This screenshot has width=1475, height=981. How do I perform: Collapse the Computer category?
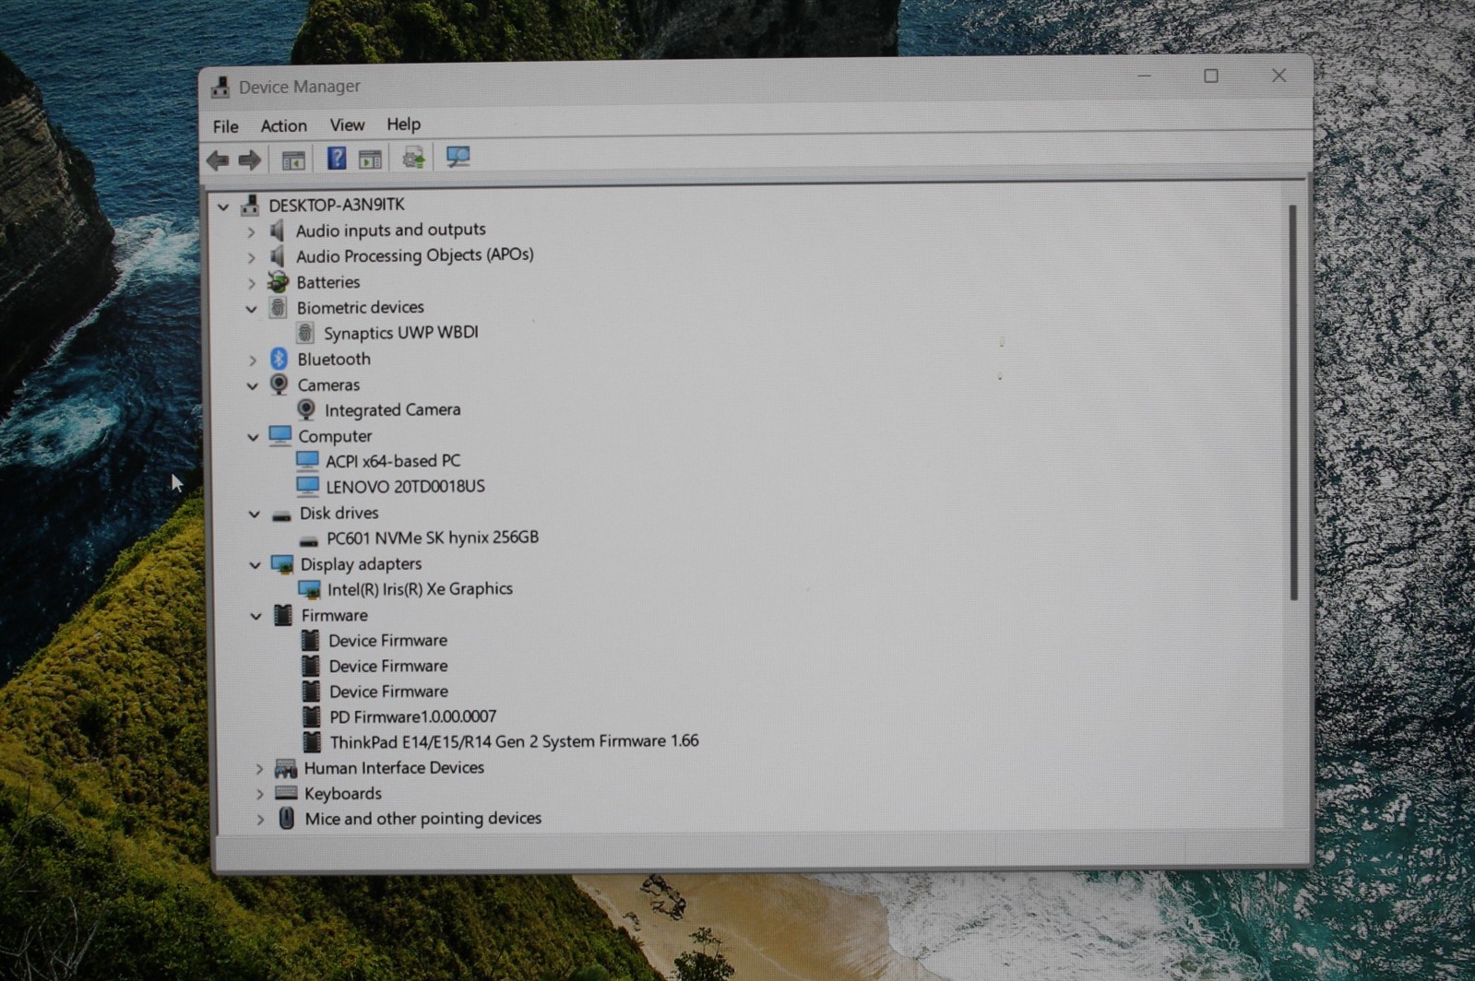tap(253, 437)
